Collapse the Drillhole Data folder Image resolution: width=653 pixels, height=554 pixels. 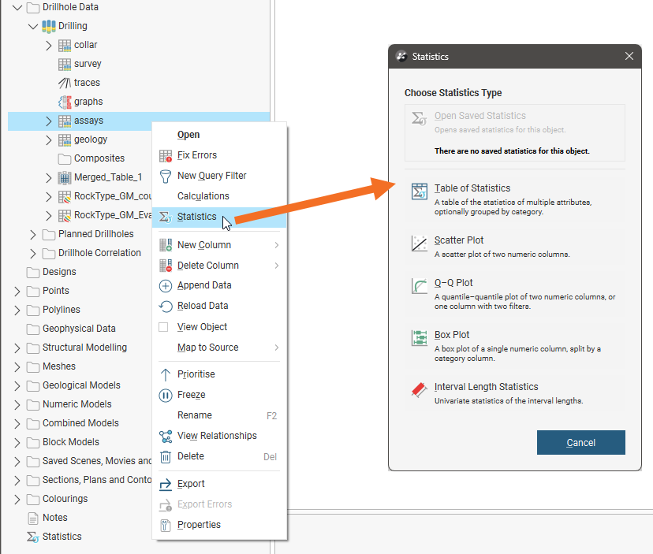coord(17,7)
